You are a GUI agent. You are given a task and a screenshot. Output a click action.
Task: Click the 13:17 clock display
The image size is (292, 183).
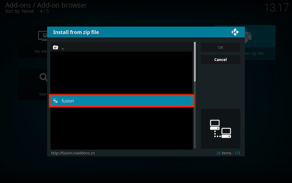click(276, 8)
